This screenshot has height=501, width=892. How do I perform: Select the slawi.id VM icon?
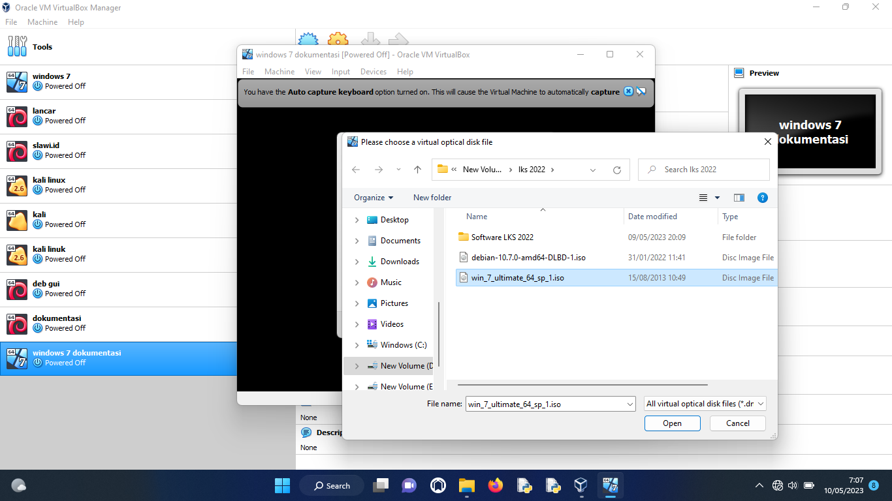(17, 151)
